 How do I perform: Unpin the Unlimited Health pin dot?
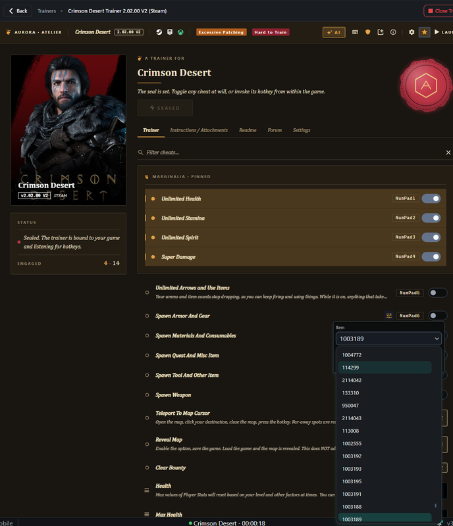153,199
